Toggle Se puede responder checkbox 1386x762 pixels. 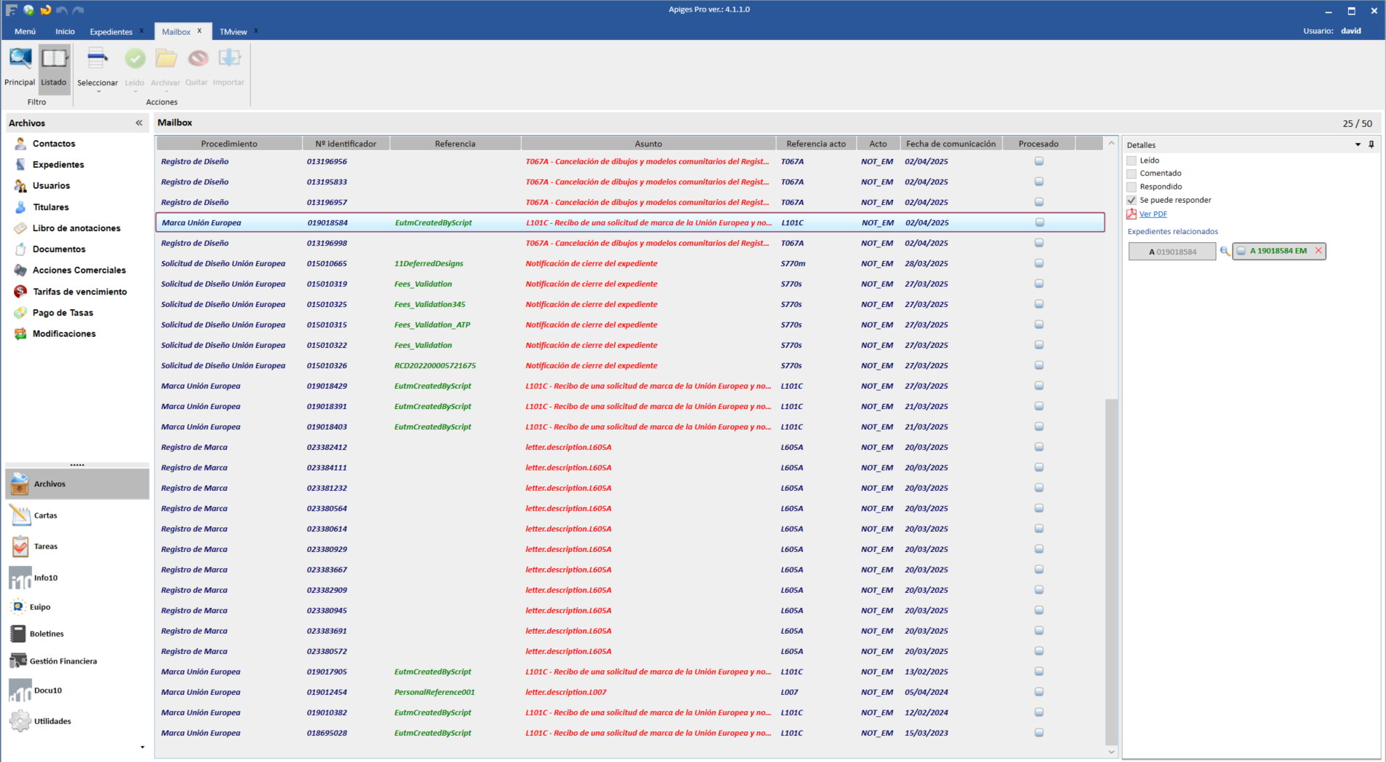click(x=1131, y=200)
